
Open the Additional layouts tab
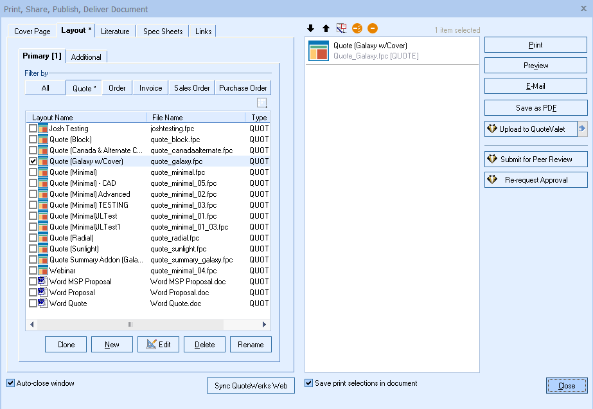point(86,57)
